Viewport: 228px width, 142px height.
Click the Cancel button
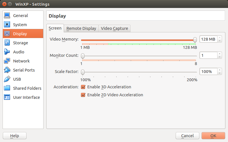[187, 136]
